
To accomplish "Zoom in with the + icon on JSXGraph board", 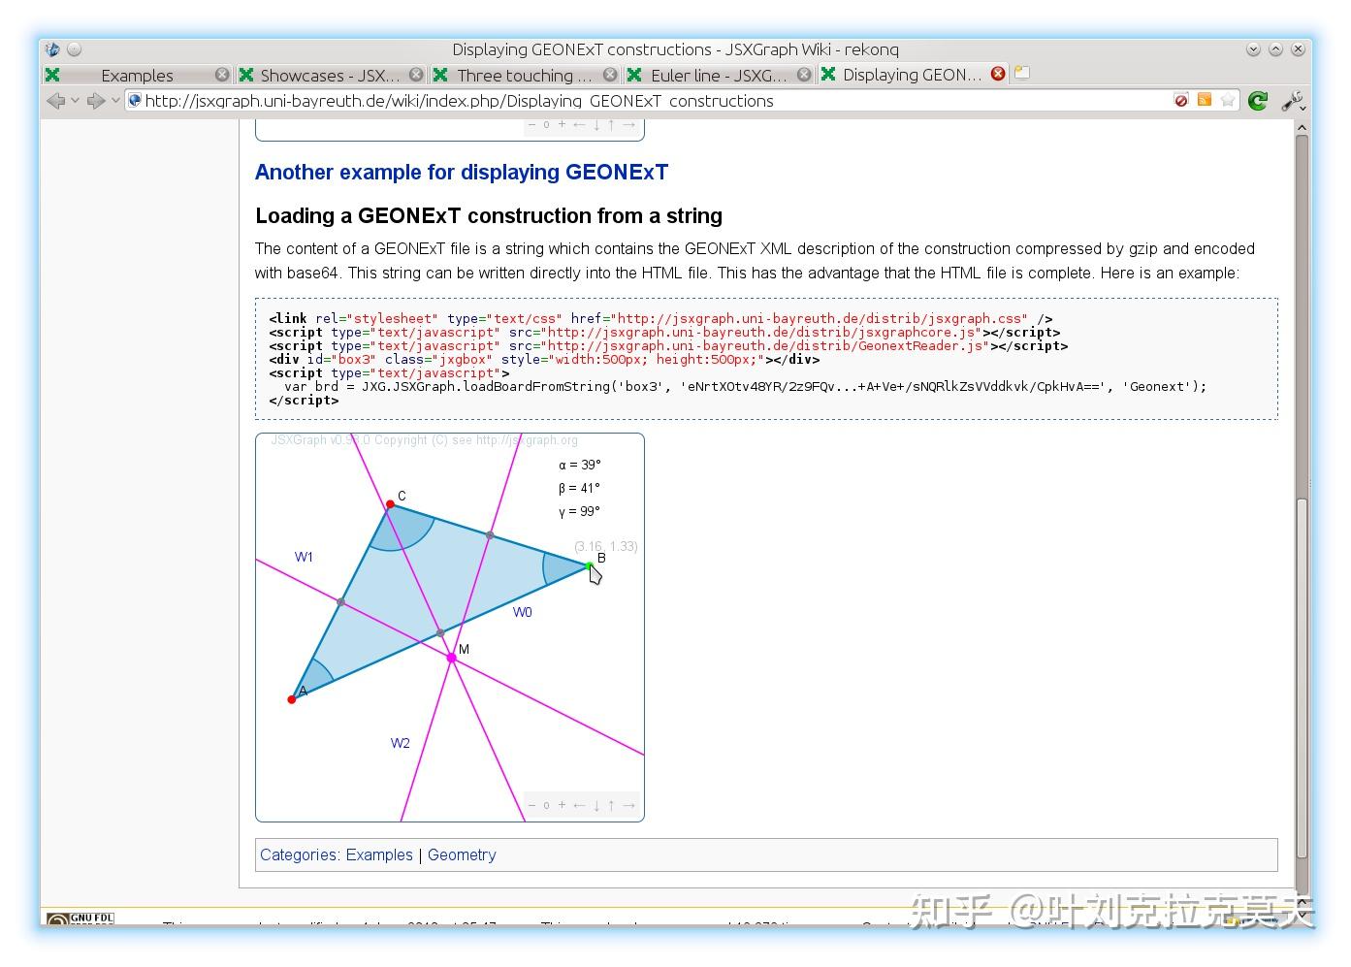I will click(x=562, y=805).
